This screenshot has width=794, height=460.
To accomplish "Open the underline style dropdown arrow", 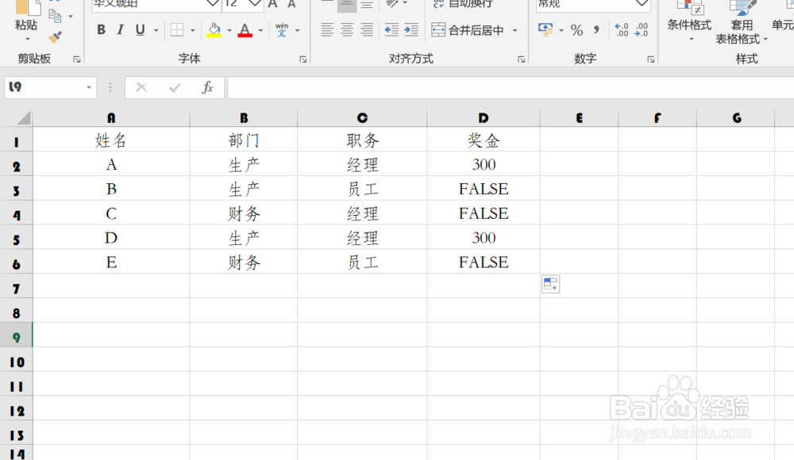I will coord(156,30).
